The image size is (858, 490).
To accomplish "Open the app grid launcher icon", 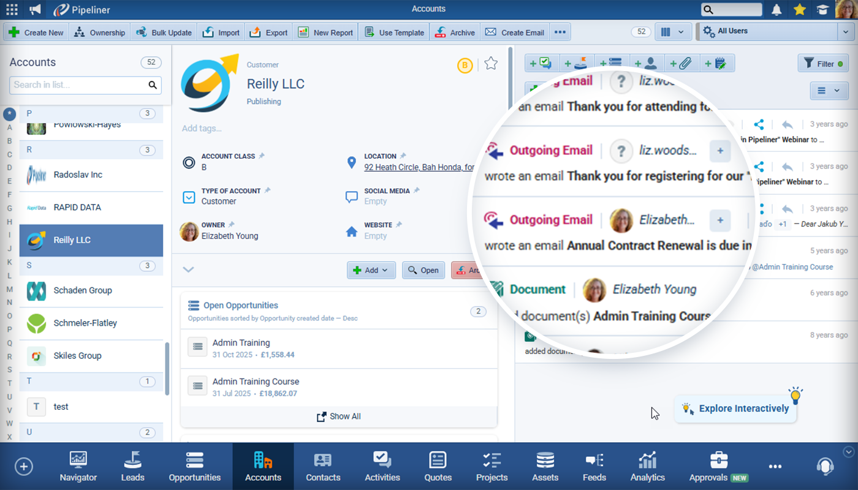I will tap(12, 9).
